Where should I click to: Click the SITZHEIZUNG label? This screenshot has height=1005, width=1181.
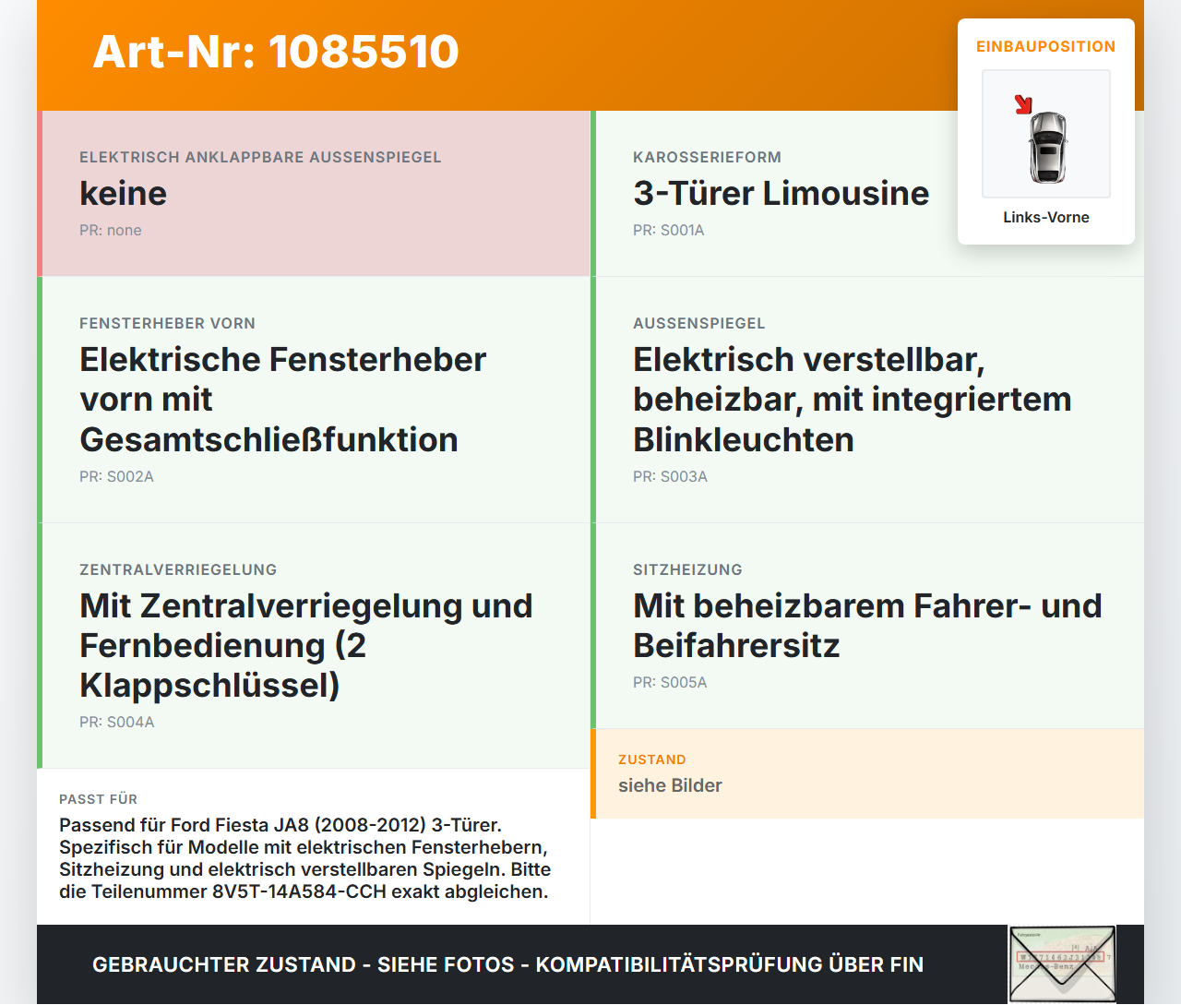click(x=687, y=569)
